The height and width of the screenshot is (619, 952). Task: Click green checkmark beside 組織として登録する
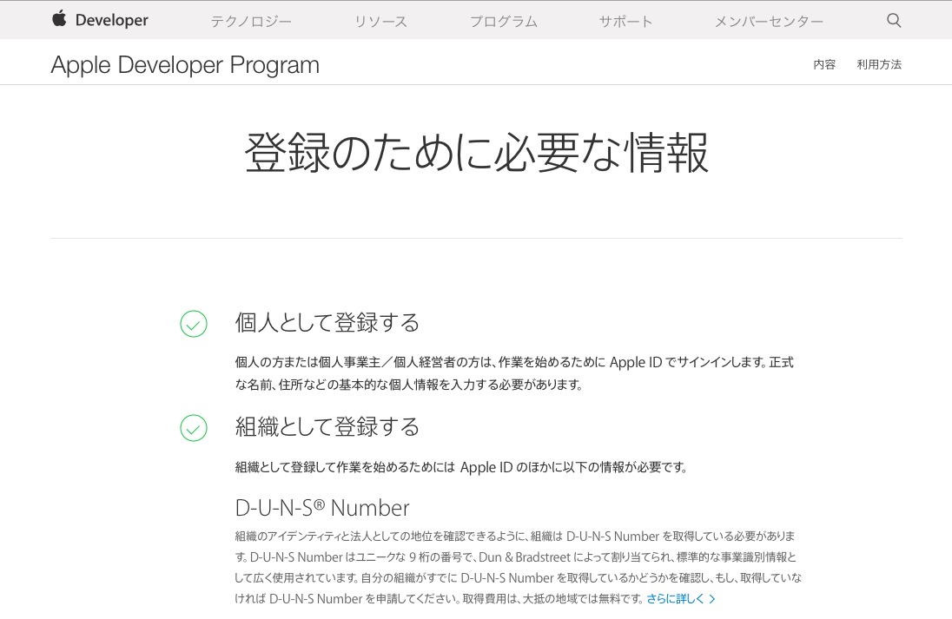(194, 428)
